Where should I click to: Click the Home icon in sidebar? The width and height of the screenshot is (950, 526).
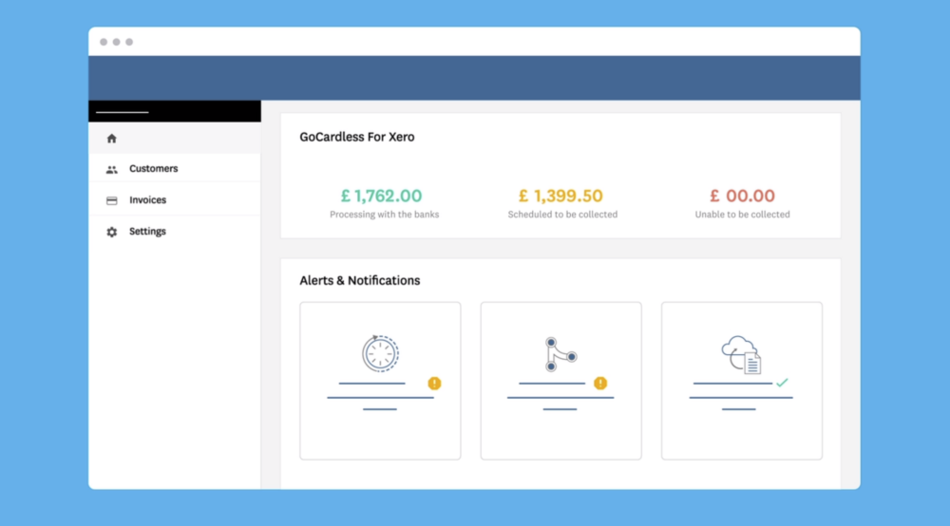click(x=111, y=139)
